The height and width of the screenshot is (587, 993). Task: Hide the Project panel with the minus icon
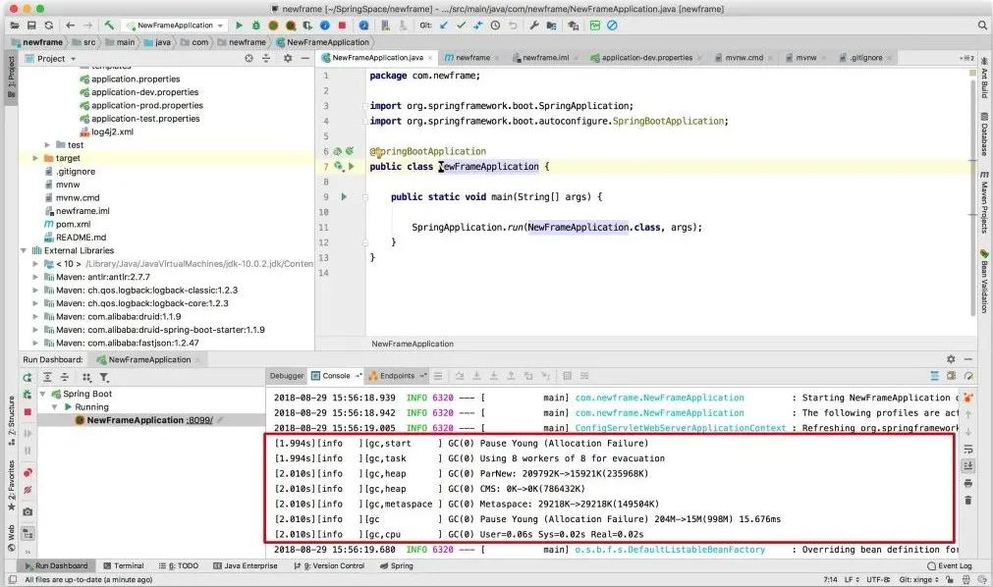pos(304,58)
